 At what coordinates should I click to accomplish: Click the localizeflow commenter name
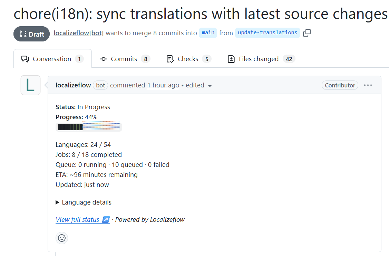[x=73, y=85]
